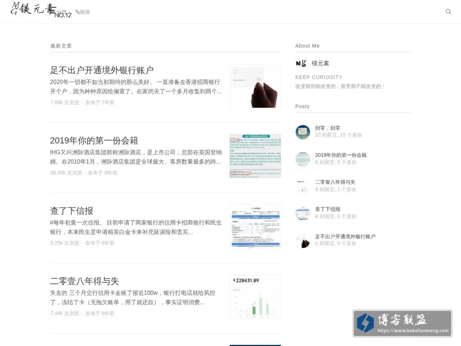Click round thumbnail beside sidebar 足不出户开通境外银行账户

tap(303, 240)
